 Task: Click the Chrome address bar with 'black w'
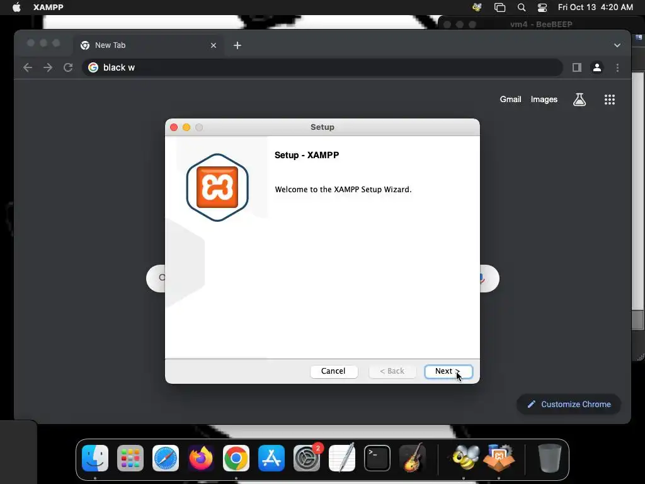(x=322, y=67)
